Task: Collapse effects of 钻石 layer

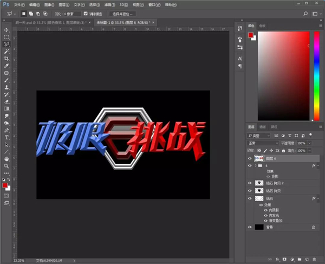Action: point(318,198)
